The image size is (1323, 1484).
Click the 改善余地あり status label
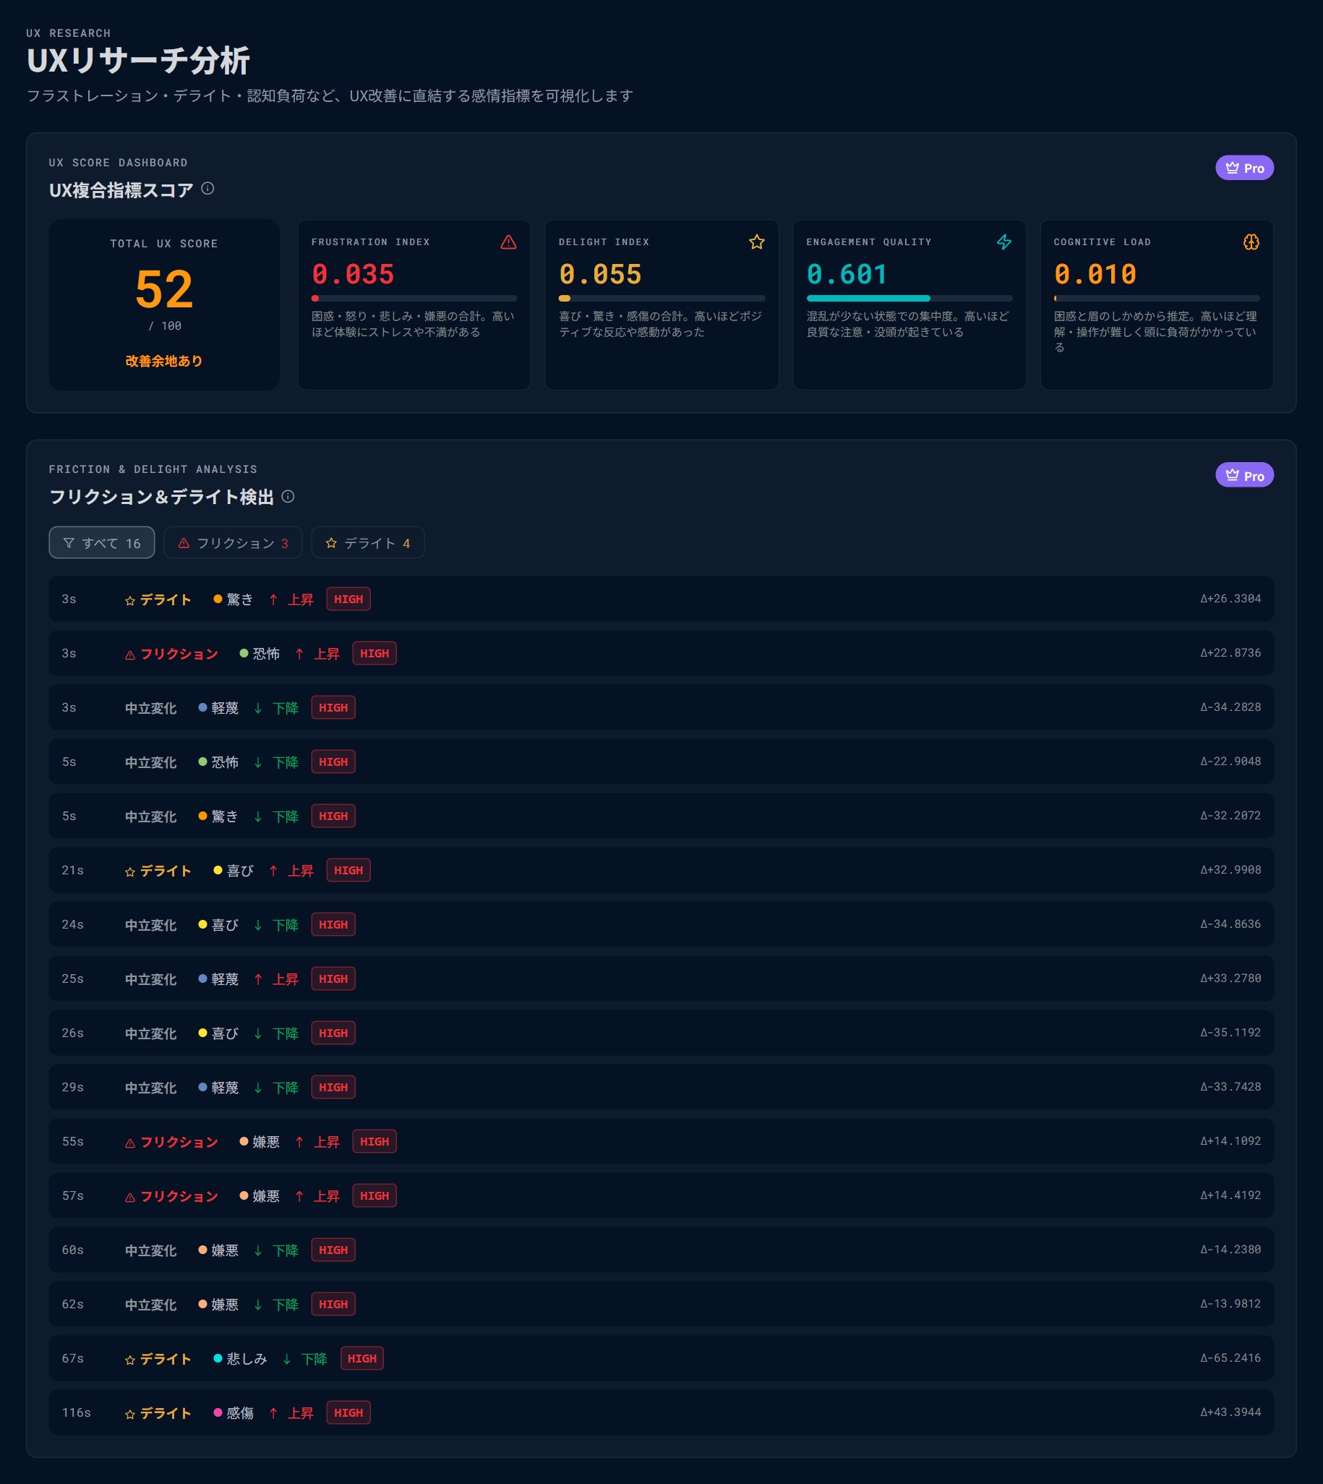pyautogui.click(x=164, y=361)
